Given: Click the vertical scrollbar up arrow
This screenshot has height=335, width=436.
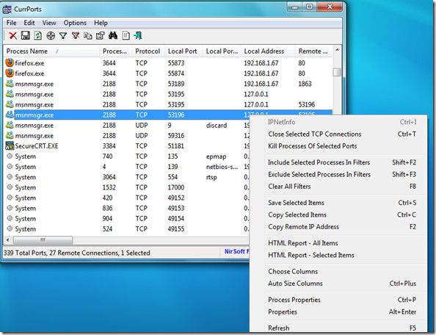Looking at the screenshot, I should [x=338, y=50].
